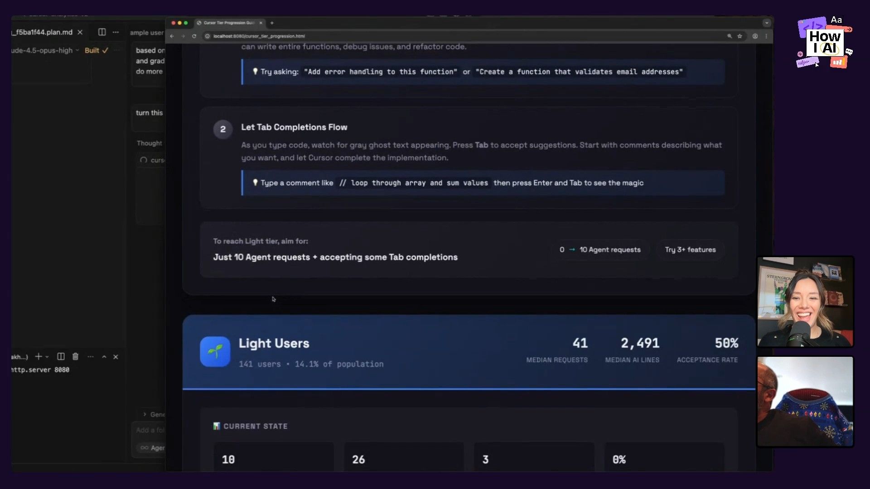Open the model selector dropdown ending opus-high

click(45, 50)
